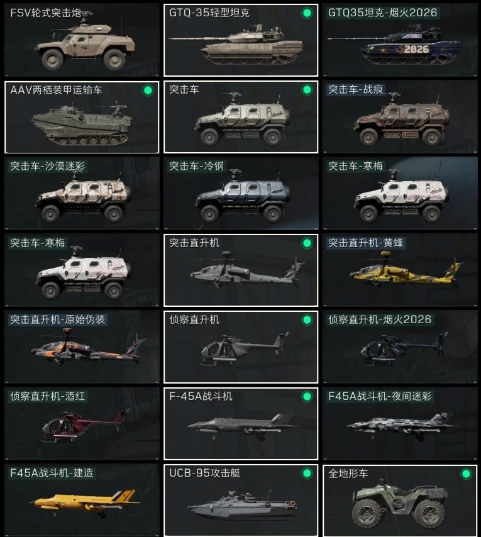Click the 侦察直升机-烟火2026 label
Viewport: 481px width, 537px height.
tap(380, 319)
